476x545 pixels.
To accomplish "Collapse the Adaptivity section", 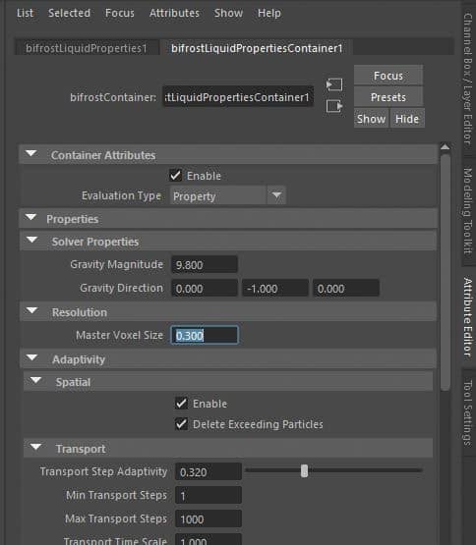I will click(x=32, y=357).
